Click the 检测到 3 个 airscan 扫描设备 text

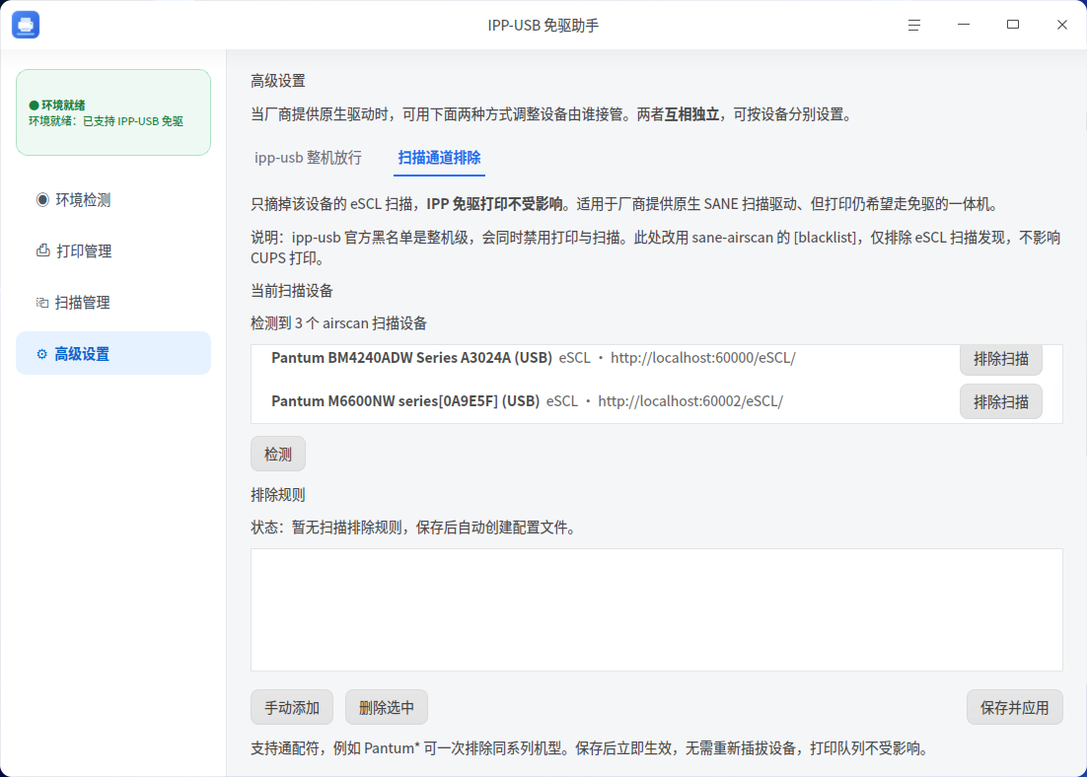point(339,323)
